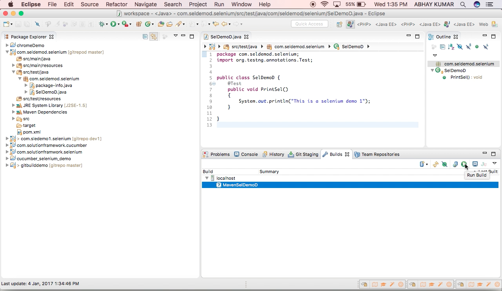
Task: Click the macOS Spotlight search icon
Action: 463,4
